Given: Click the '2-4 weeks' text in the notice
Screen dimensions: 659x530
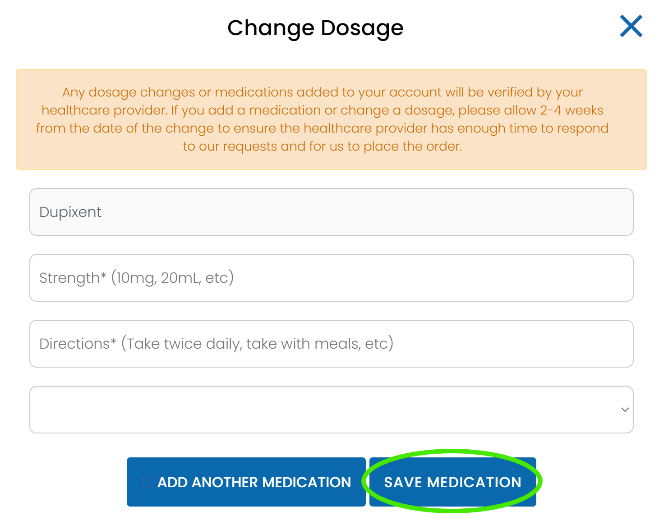Looking at the screenshot, I should pyautogui.click(x=571, y=111).
